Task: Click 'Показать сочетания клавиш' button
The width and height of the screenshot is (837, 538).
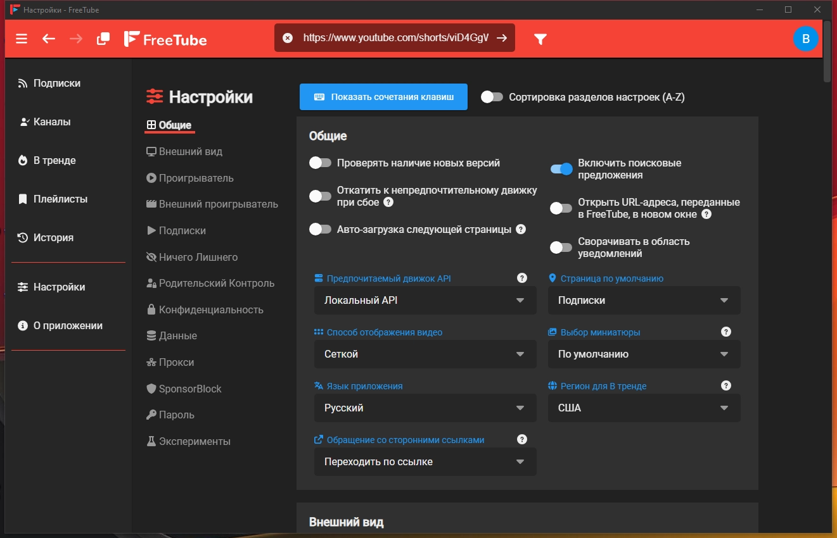Action: [x=383, y=97]
